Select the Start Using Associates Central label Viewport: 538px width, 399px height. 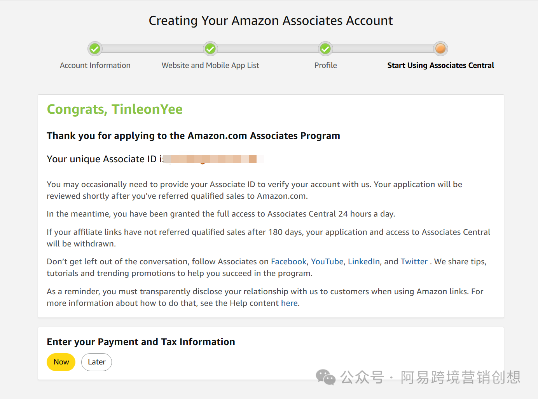(440, 65)
